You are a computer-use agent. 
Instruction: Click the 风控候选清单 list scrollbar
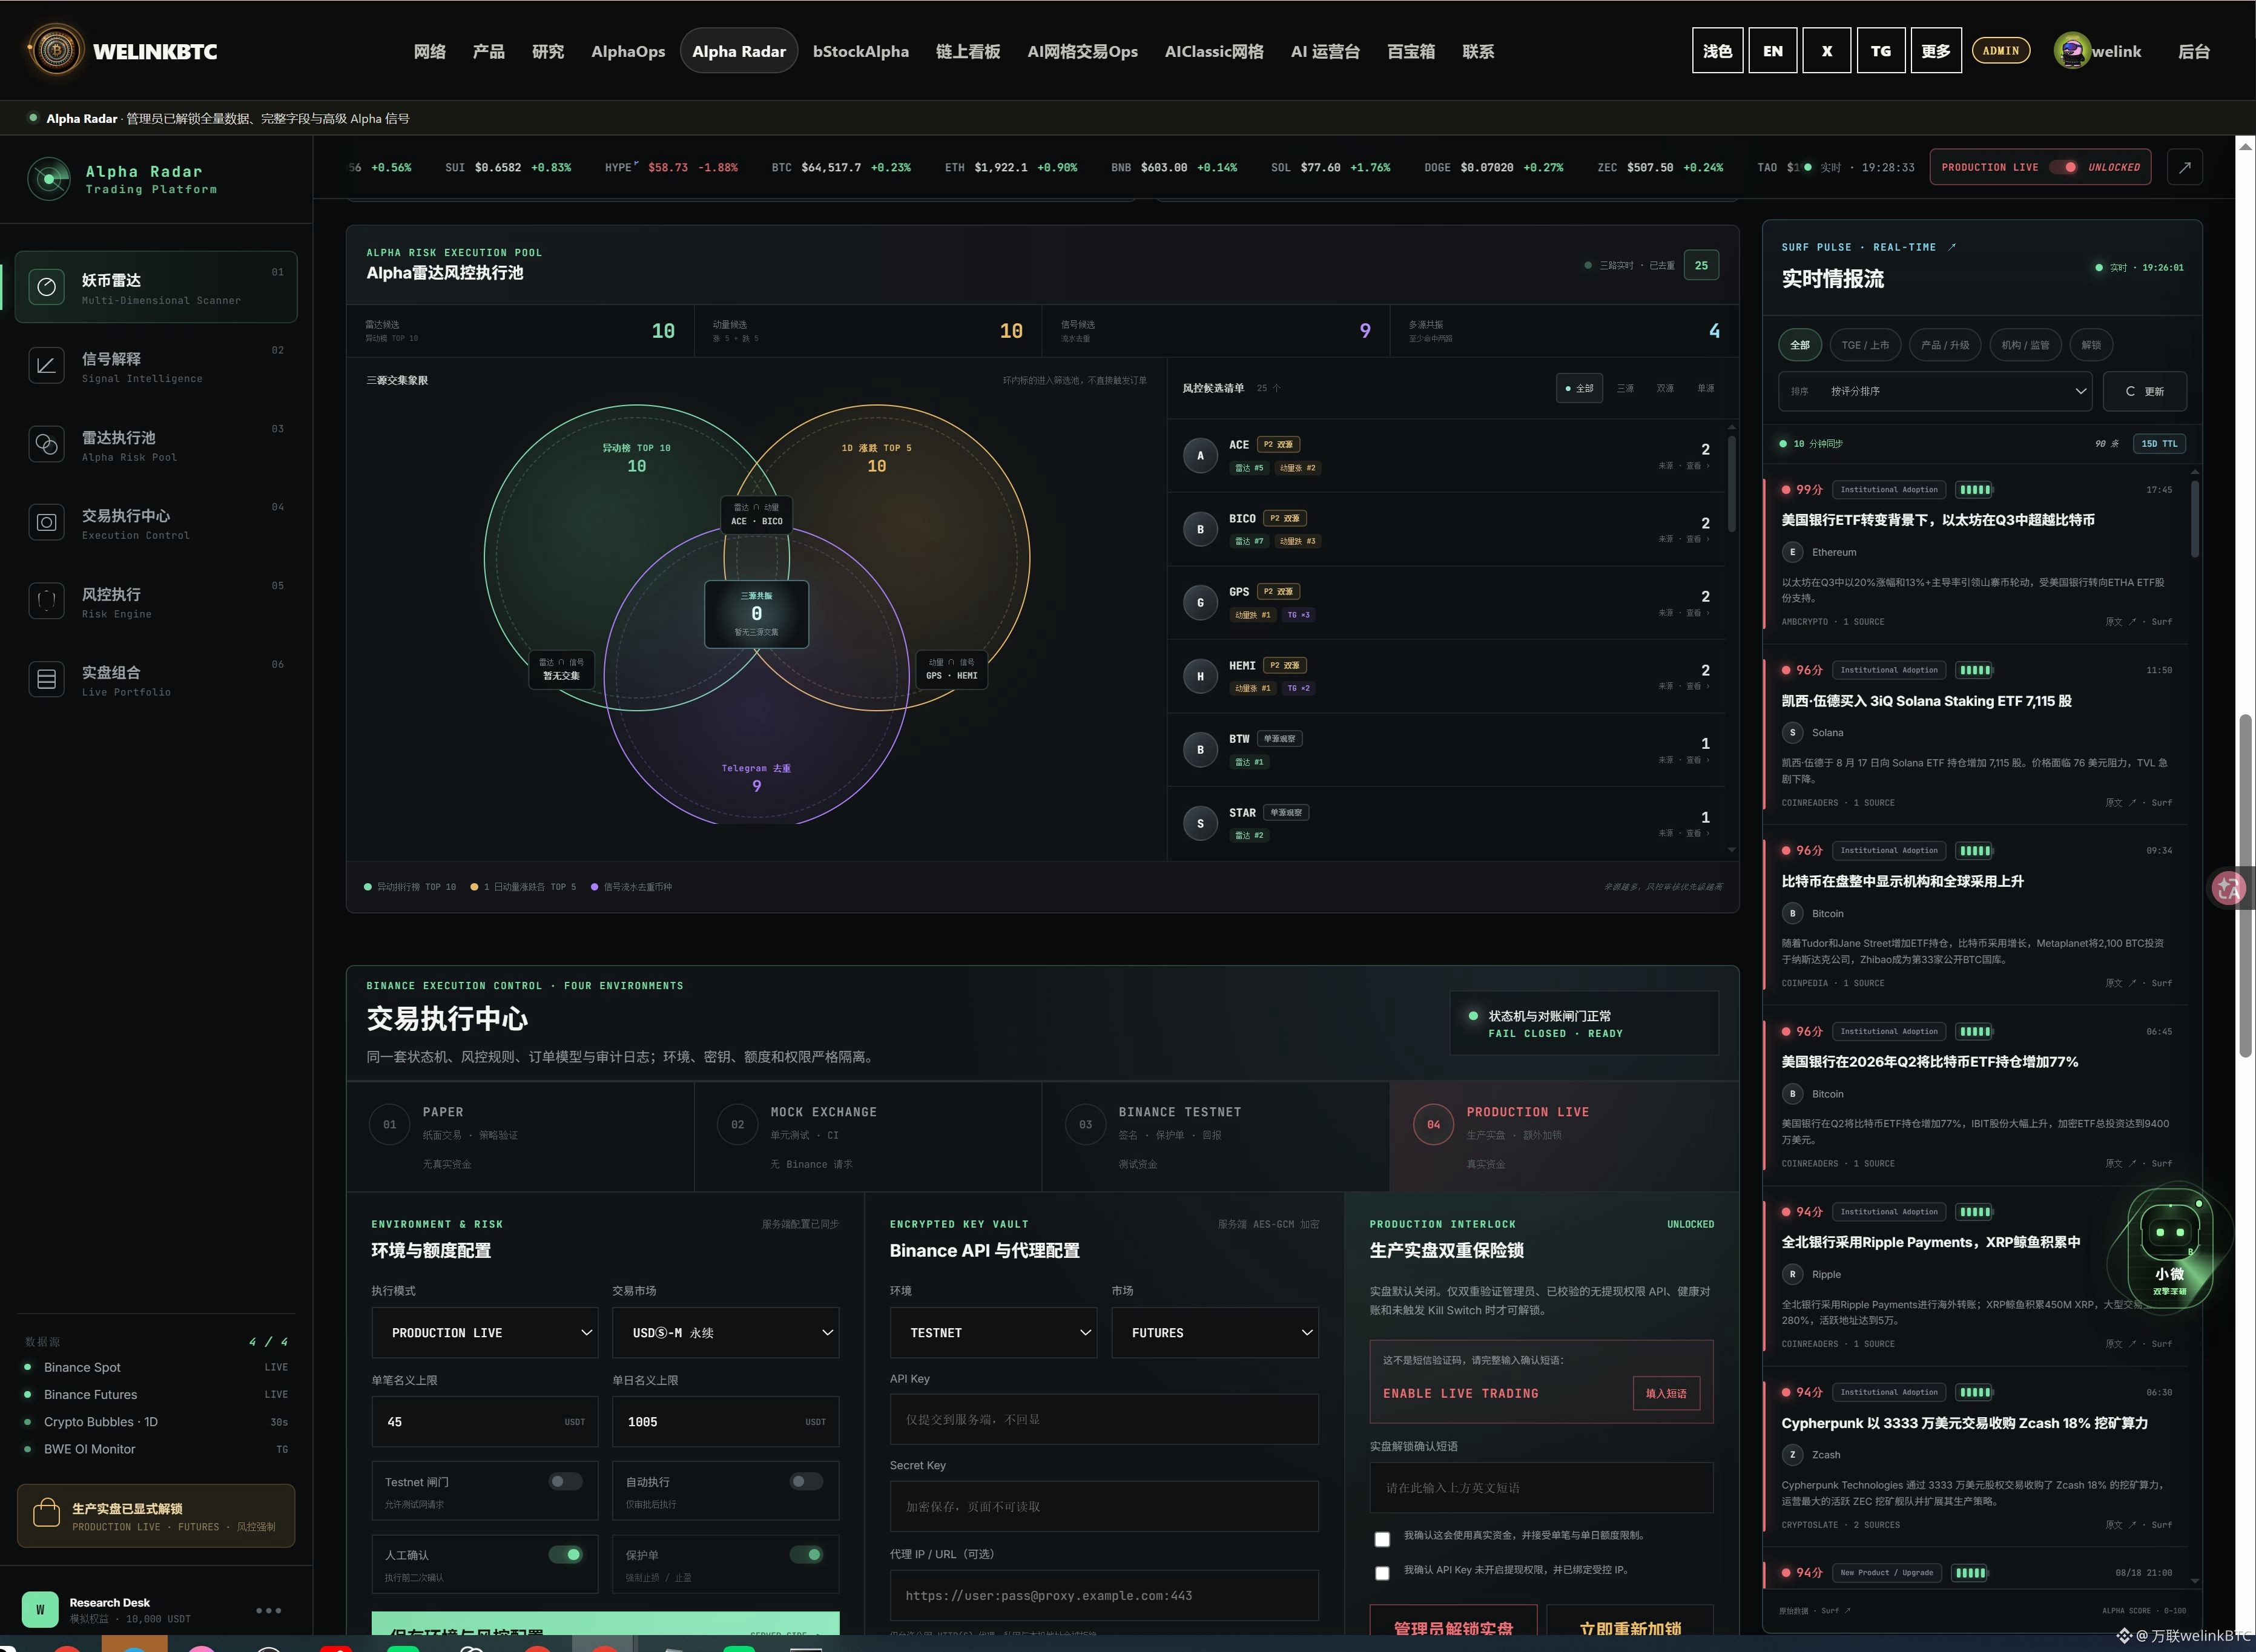click(x=1732, y=484)
